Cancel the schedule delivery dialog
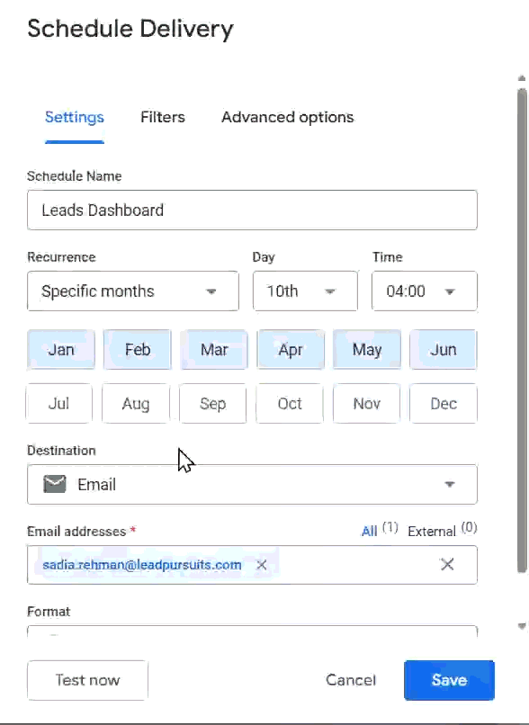The width and height of the screenshot is (529, 725). tap(351, 680)
